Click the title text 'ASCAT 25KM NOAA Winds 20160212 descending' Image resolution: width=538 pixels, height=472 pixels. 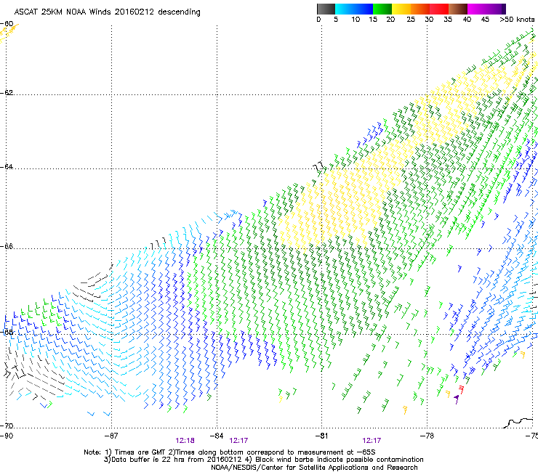coord(108,12)
